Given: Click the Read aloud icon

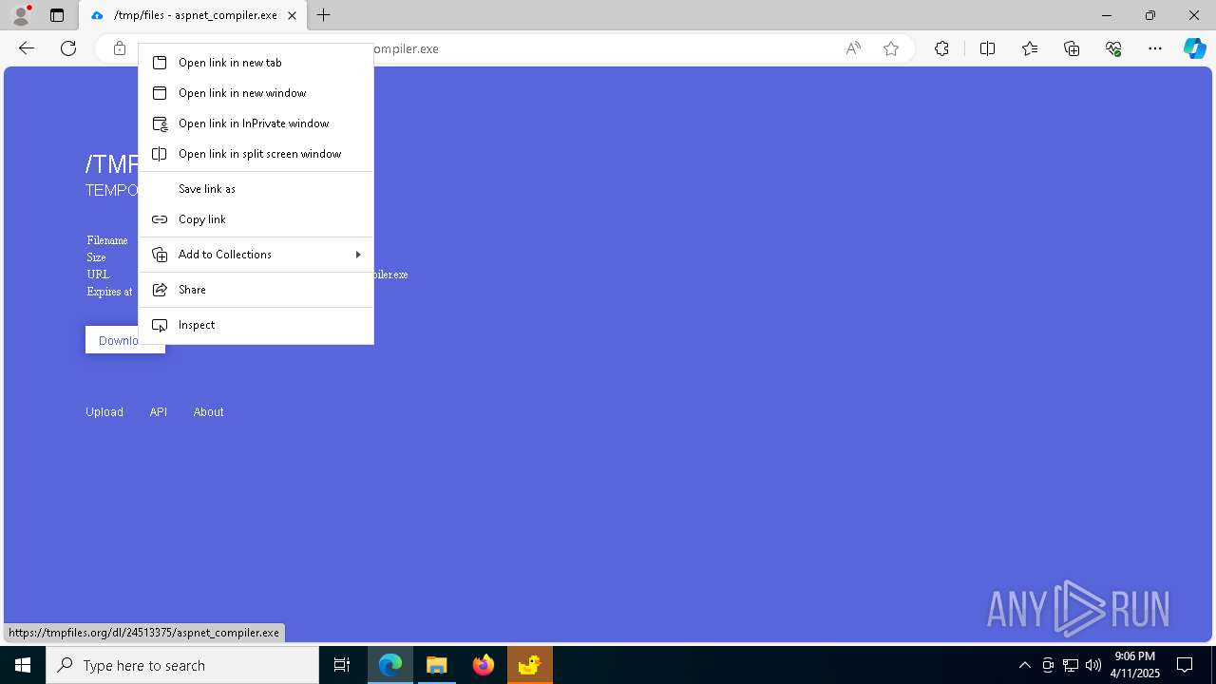Looking at the screenshot, I should [853, 48].
